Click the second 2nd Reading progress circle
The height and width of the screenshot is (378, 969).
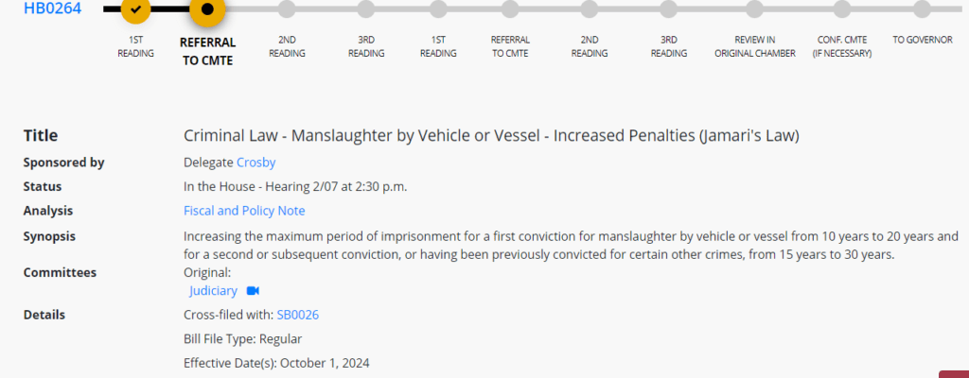click(x=589, y=9)
